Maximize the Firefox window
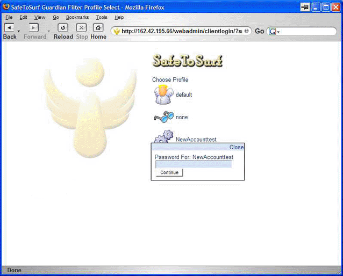Screen dimensions: 343x276 (326, 7)
